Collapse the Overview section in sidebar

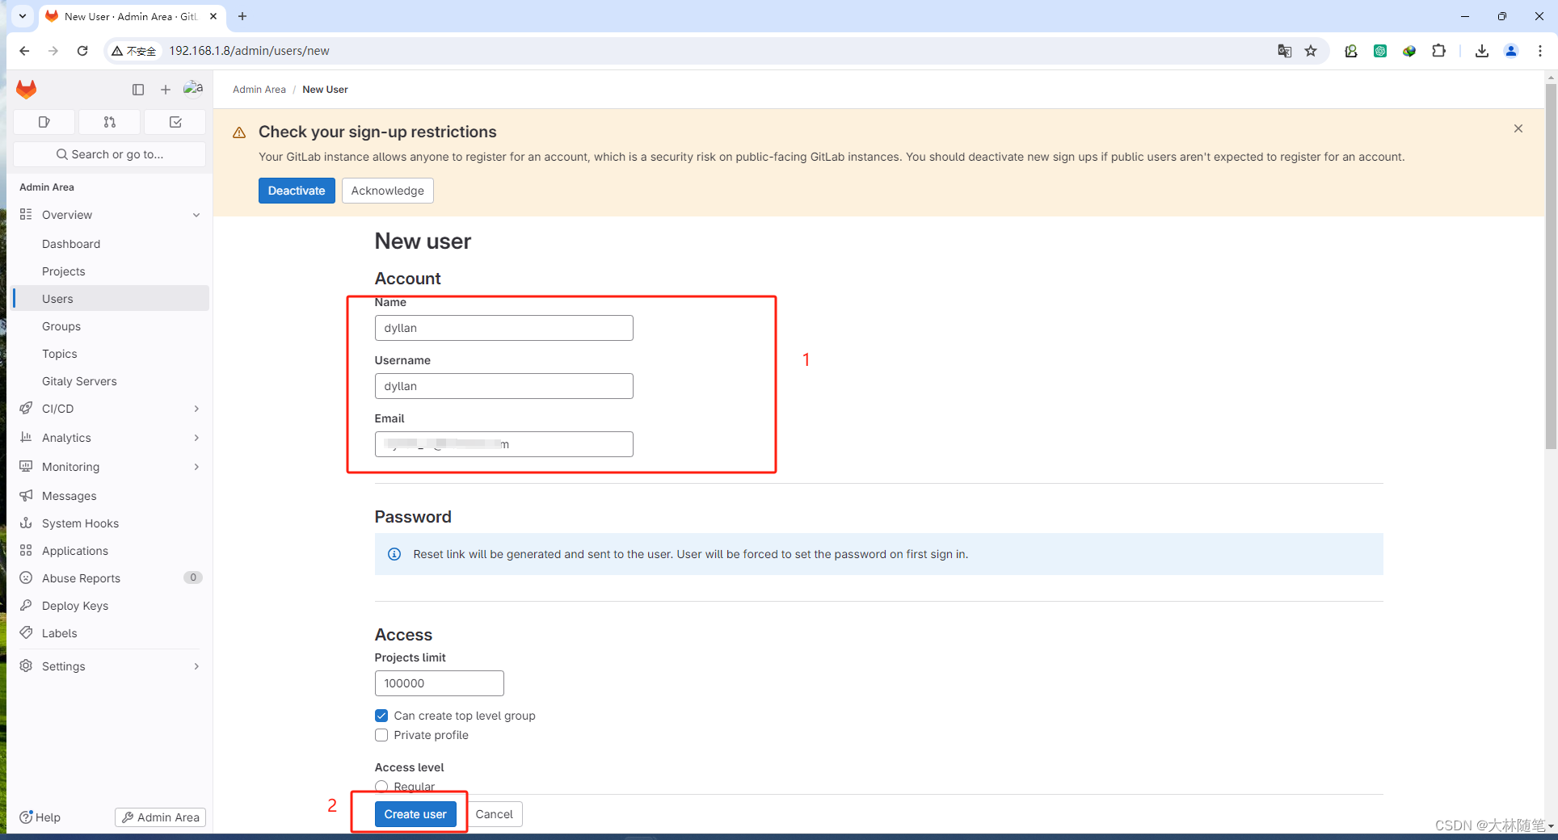click(196, 215)
